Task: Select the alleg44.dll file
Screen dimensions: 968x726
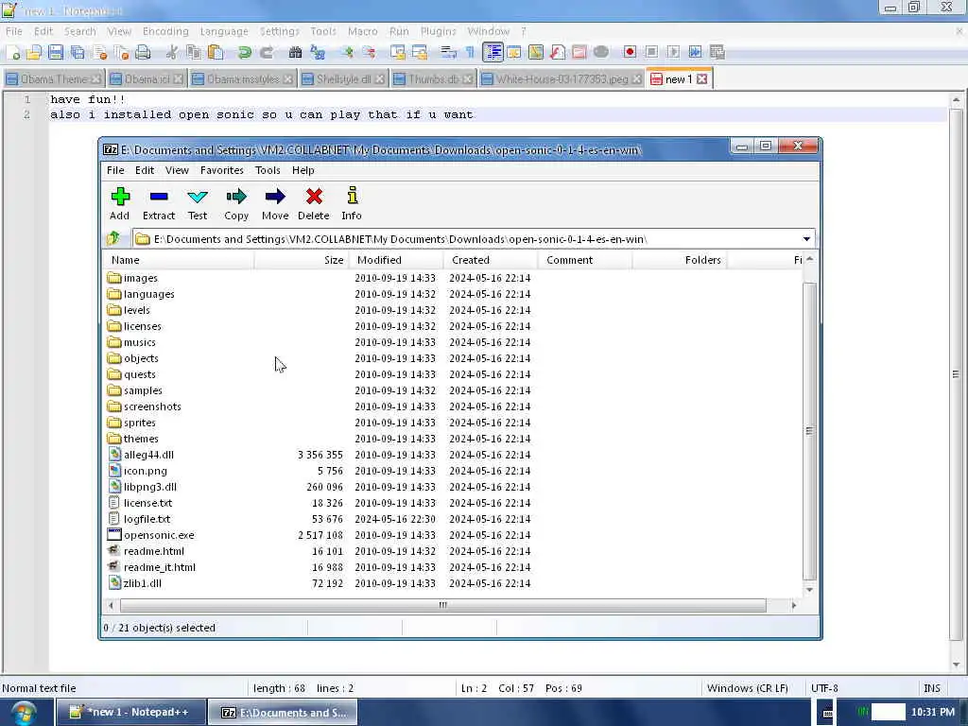Action: tap(148, 455)
